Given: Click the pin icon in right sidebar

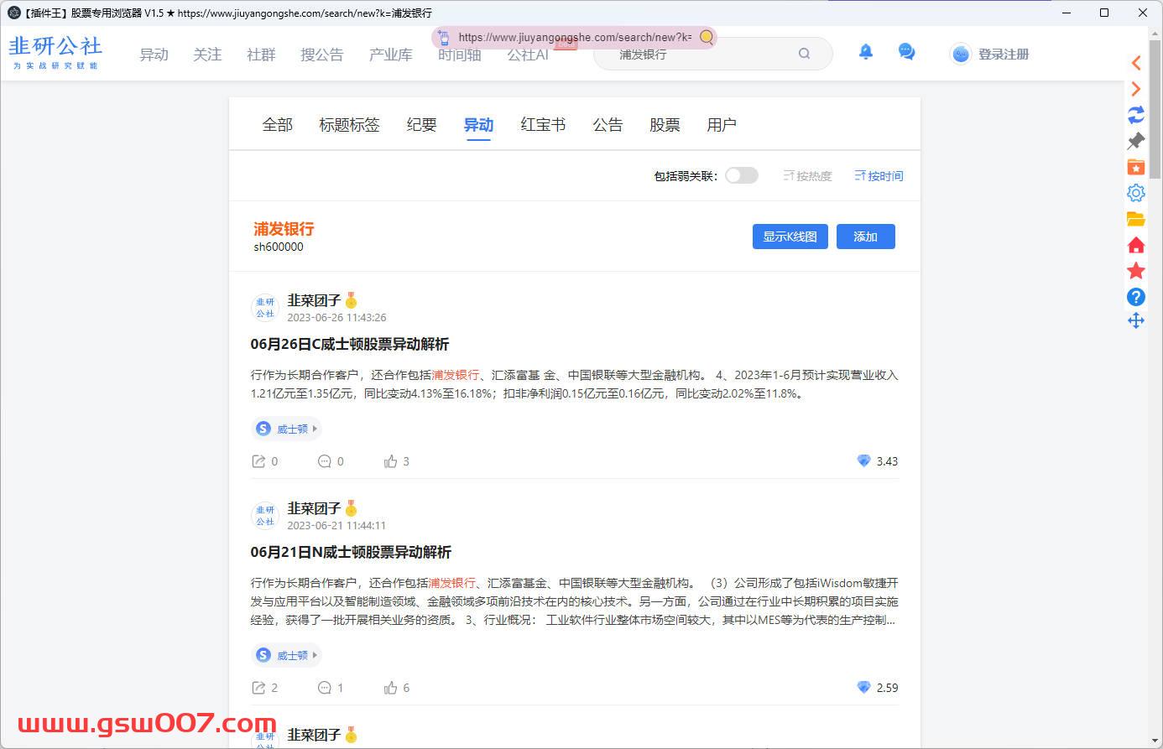Looking at the screenshot, I should point(1136,141).
